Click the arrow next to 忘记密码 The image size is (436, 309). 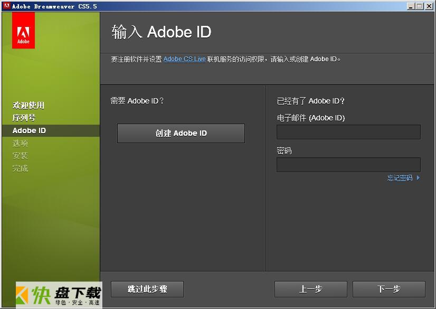point(419,178)
